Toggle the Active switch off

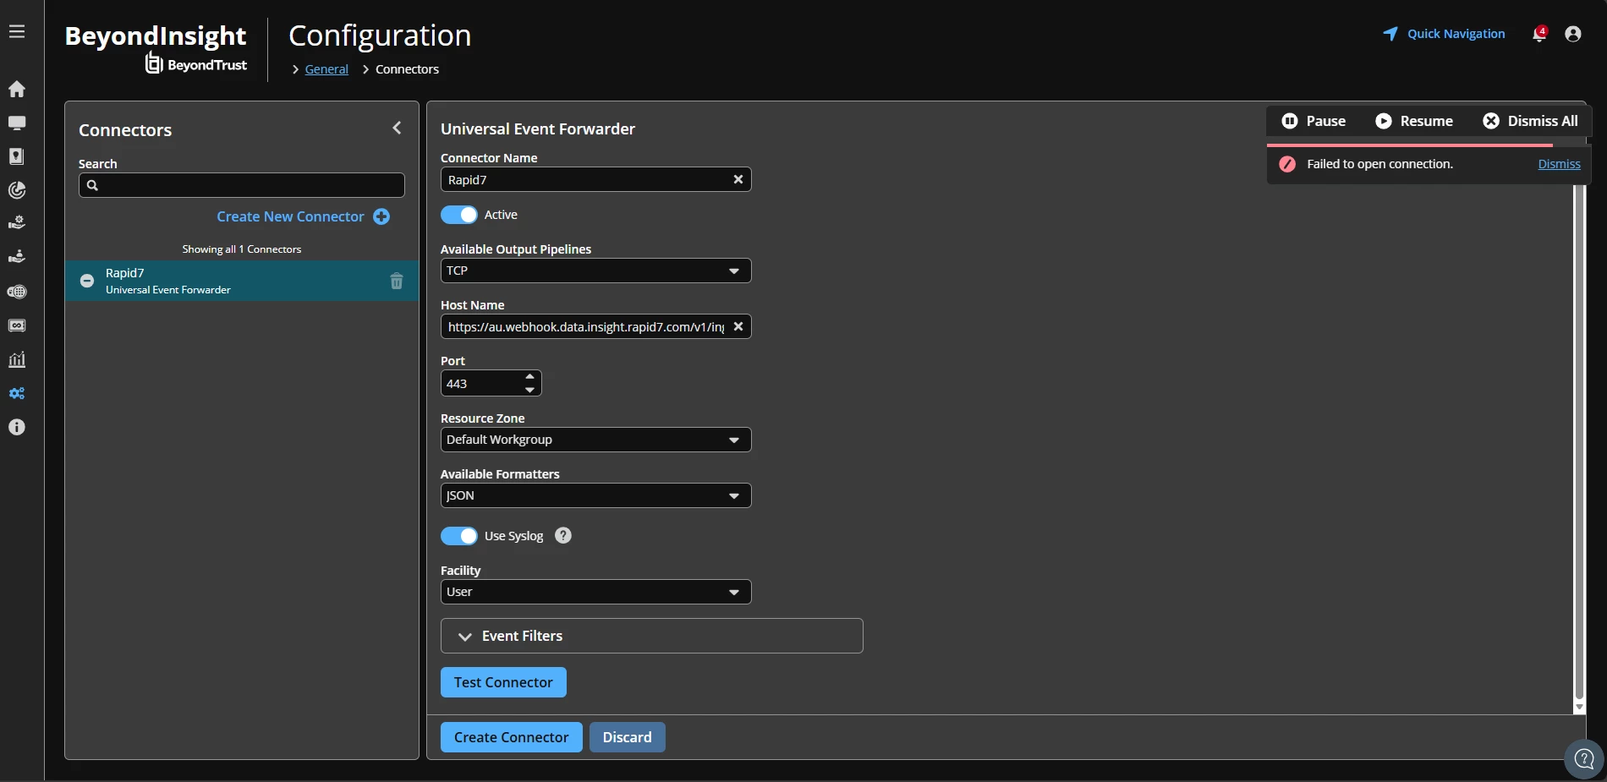[x=459, y=215]
